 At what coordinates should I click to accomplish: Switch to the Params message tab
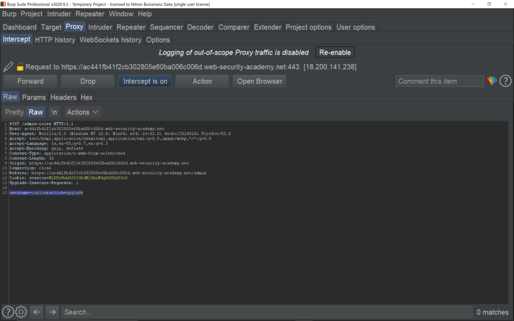tap(34, 97)
